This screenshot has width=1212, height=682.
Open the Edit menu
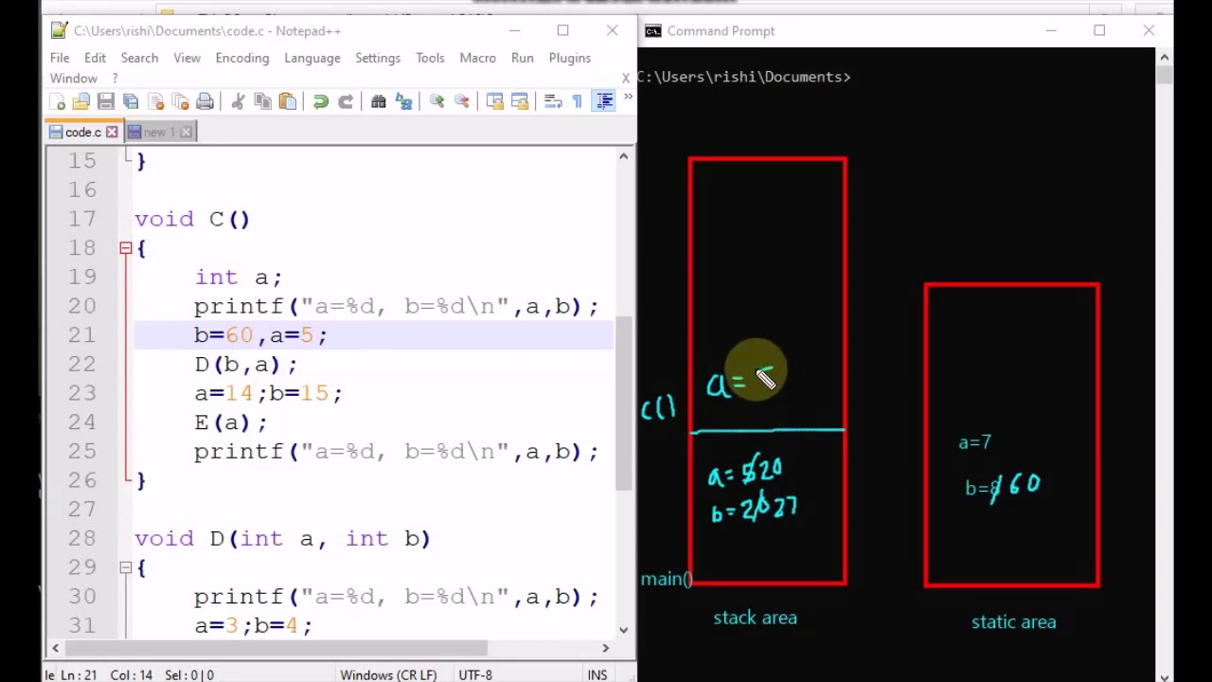95,58
